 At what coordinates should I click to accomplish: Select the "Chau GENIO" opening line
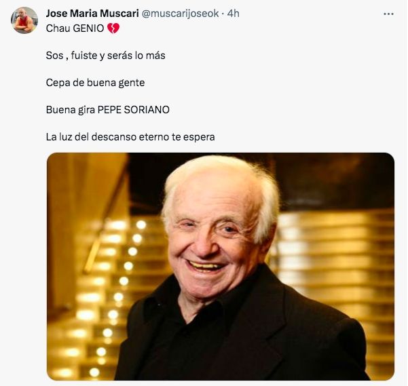pyautogui.click(x=83, y=28)
